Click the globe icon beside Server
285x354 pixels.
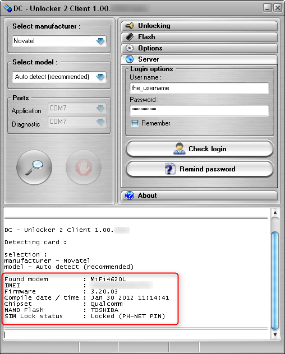pyautogui.click(x=130, y=59)
